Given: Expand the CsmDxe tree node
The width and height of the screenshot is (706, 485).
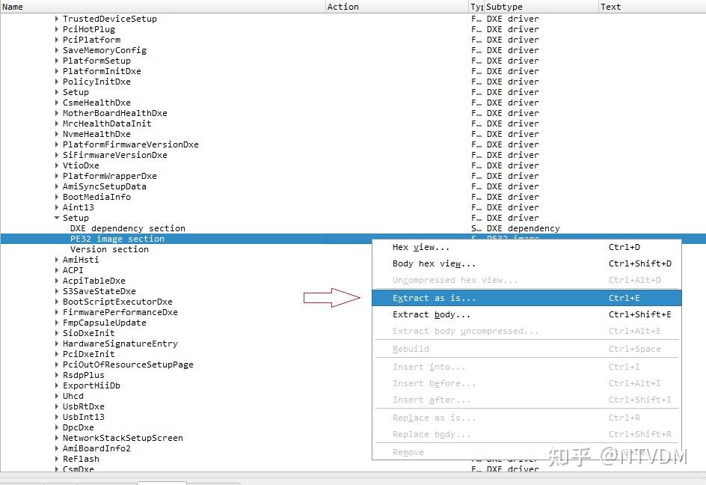Looking at the screenshot, I should click(x=58, y=469).
